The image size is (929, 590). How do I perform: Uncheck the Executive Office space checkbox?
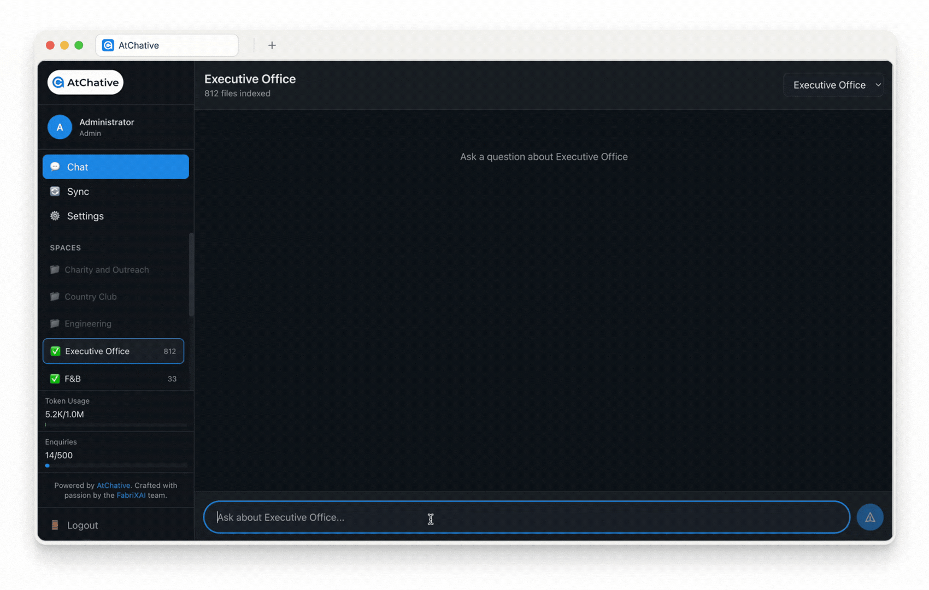55,351
